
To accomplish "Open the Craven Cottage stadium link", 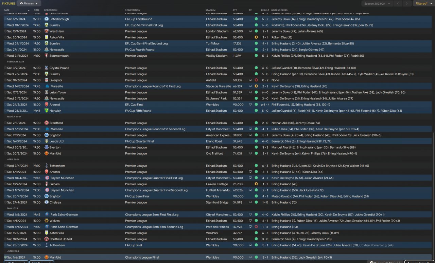I will [x=217, y=184].
